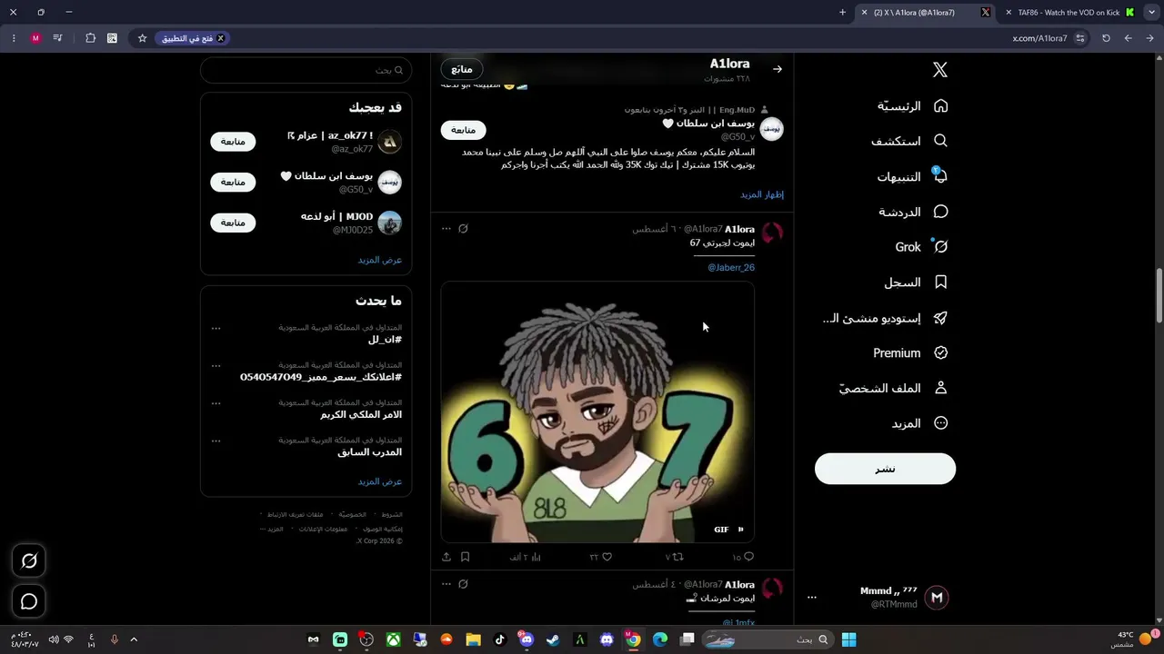
Task: Click the Mmmd account avatar
Action: (937, 598)
